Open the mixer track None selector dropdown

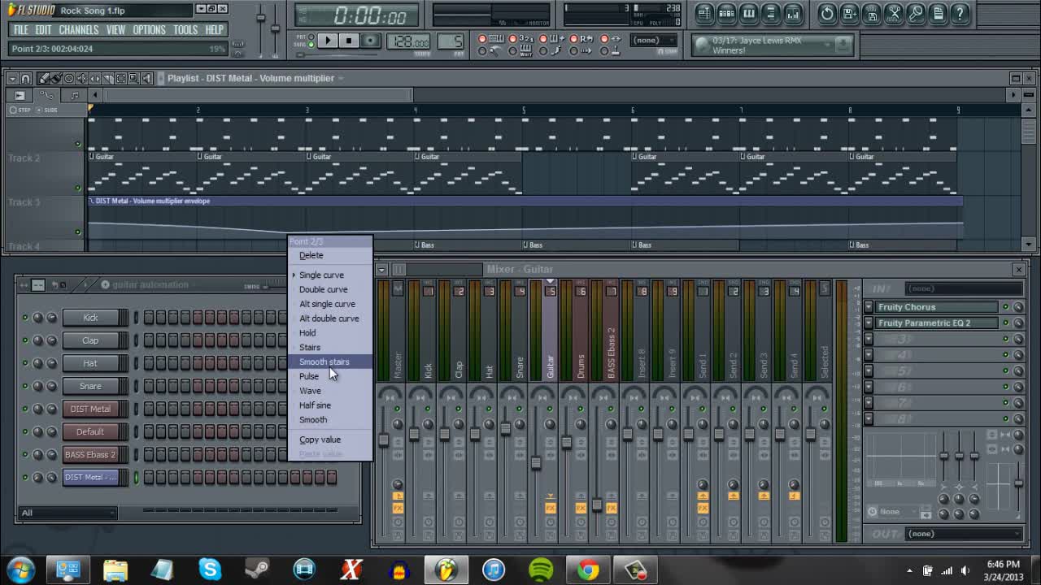click(895, 512)
